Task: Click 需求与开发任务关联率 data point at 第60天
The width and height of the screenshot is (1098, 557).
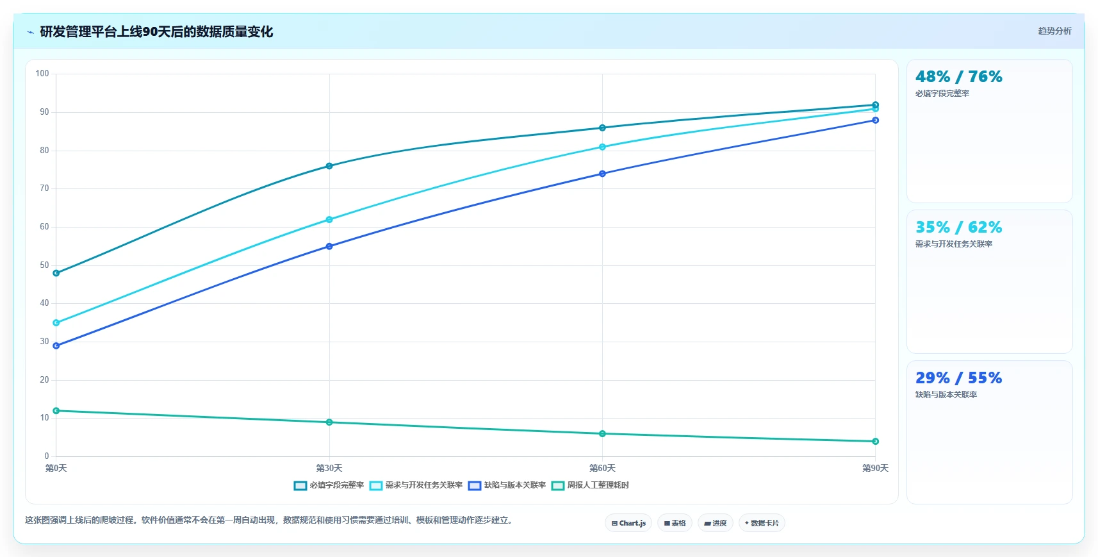Action: tap(602, 147)
